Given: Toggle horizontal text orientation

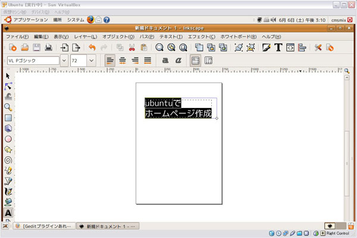Looking at the screenshot, I should tap(195, 61).
